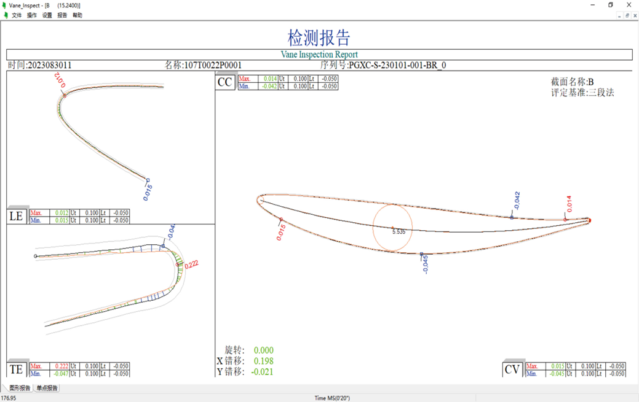
Task: Open the 操作 menu
Action: click(32, 15)
